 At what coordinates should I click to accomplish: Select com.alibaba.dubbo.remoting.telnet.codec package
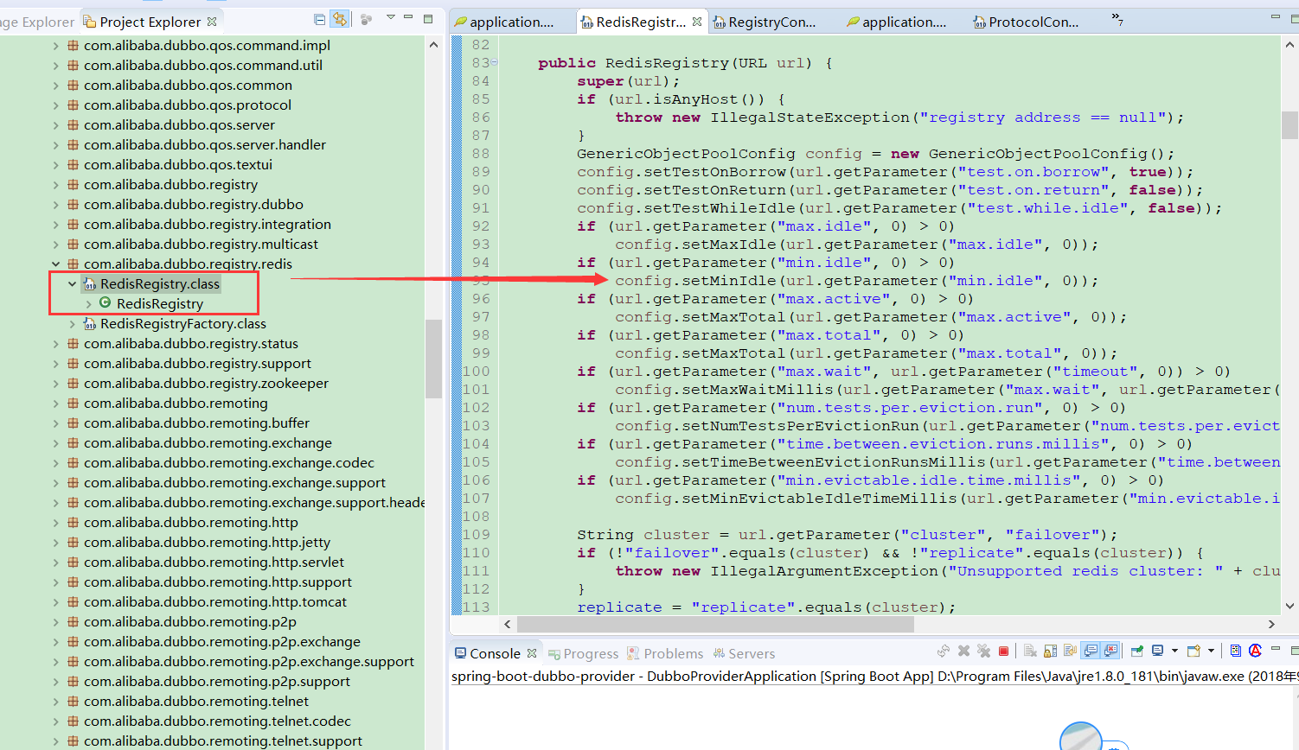click(217, 721)
